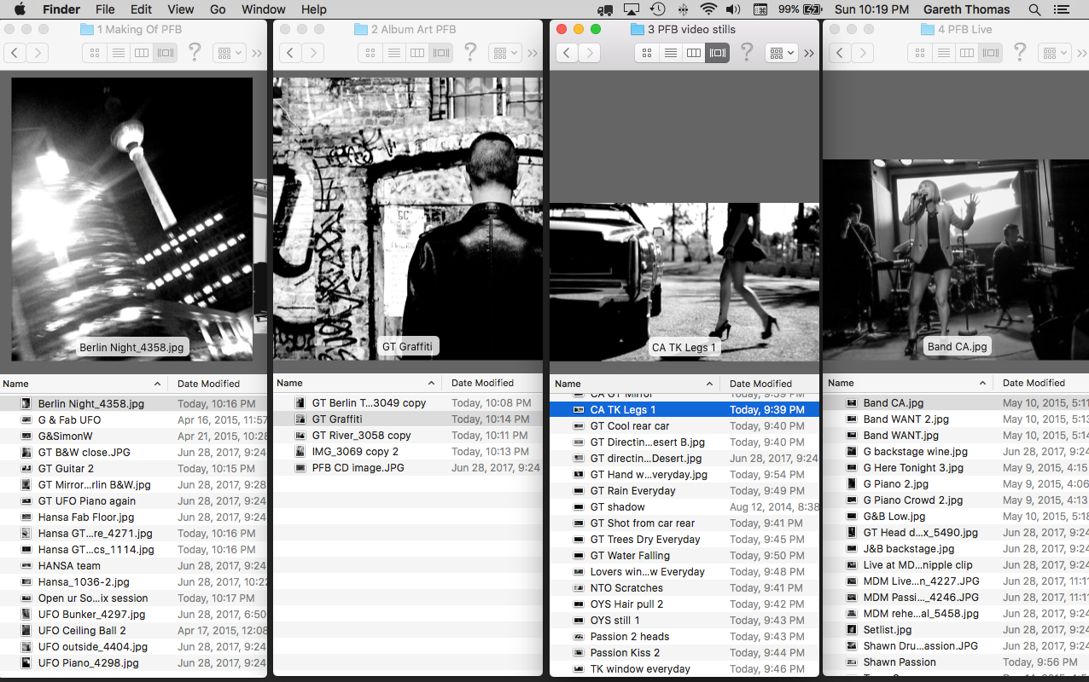The height and width of the screenshot is (682, 1089).
Task: Select G backstage wine.jpg file
Action: point(956,452)
